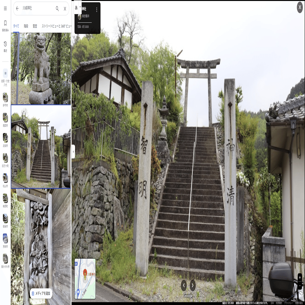Viewport: 305px width, 305px height.
Task: Click the magnifier search icon
Action: coord(57,8)
